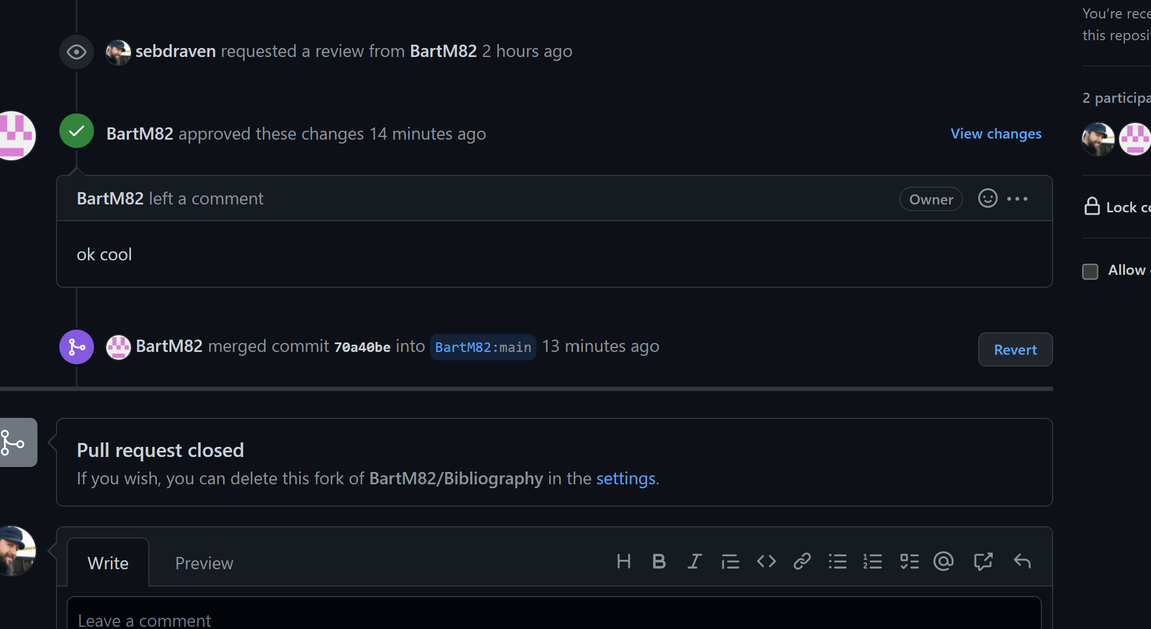This screenshot has height=629, width=1151.
Task: Open saved replies
Action: 1022,562
